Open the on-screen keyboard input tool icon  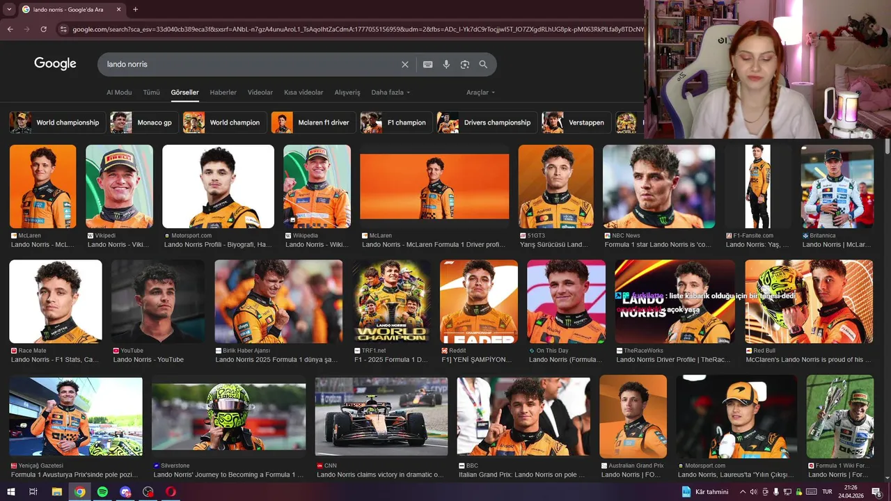click(x=427, y=64)
